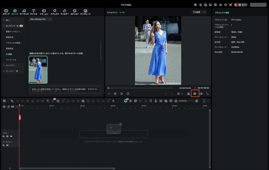This screenshot has width=269, height=170.
Task: Select the Audio (オーディオ) media tab
Action: 24,12
